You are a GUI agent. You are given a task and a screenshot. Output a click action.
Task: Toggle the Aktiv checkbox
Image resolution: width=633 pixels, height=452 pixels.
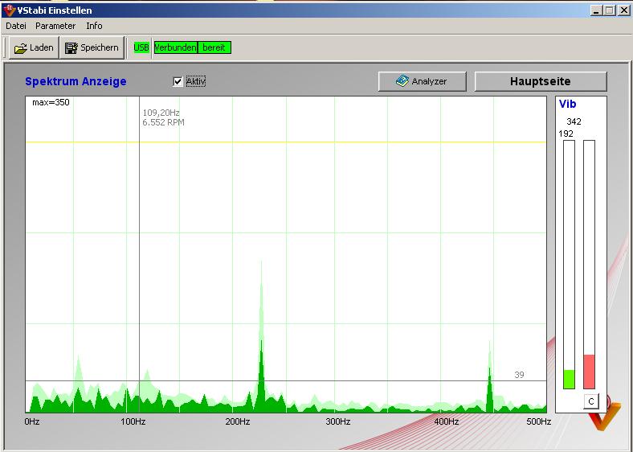tap(178, 82)
